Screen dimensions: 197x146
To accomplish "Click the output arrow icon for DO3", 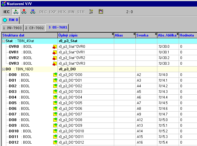I will coord(55,91).
